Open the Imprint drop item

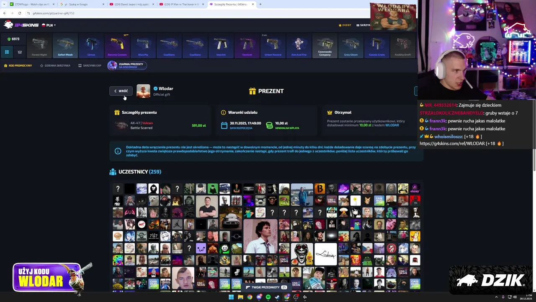(x=221, y=46)
